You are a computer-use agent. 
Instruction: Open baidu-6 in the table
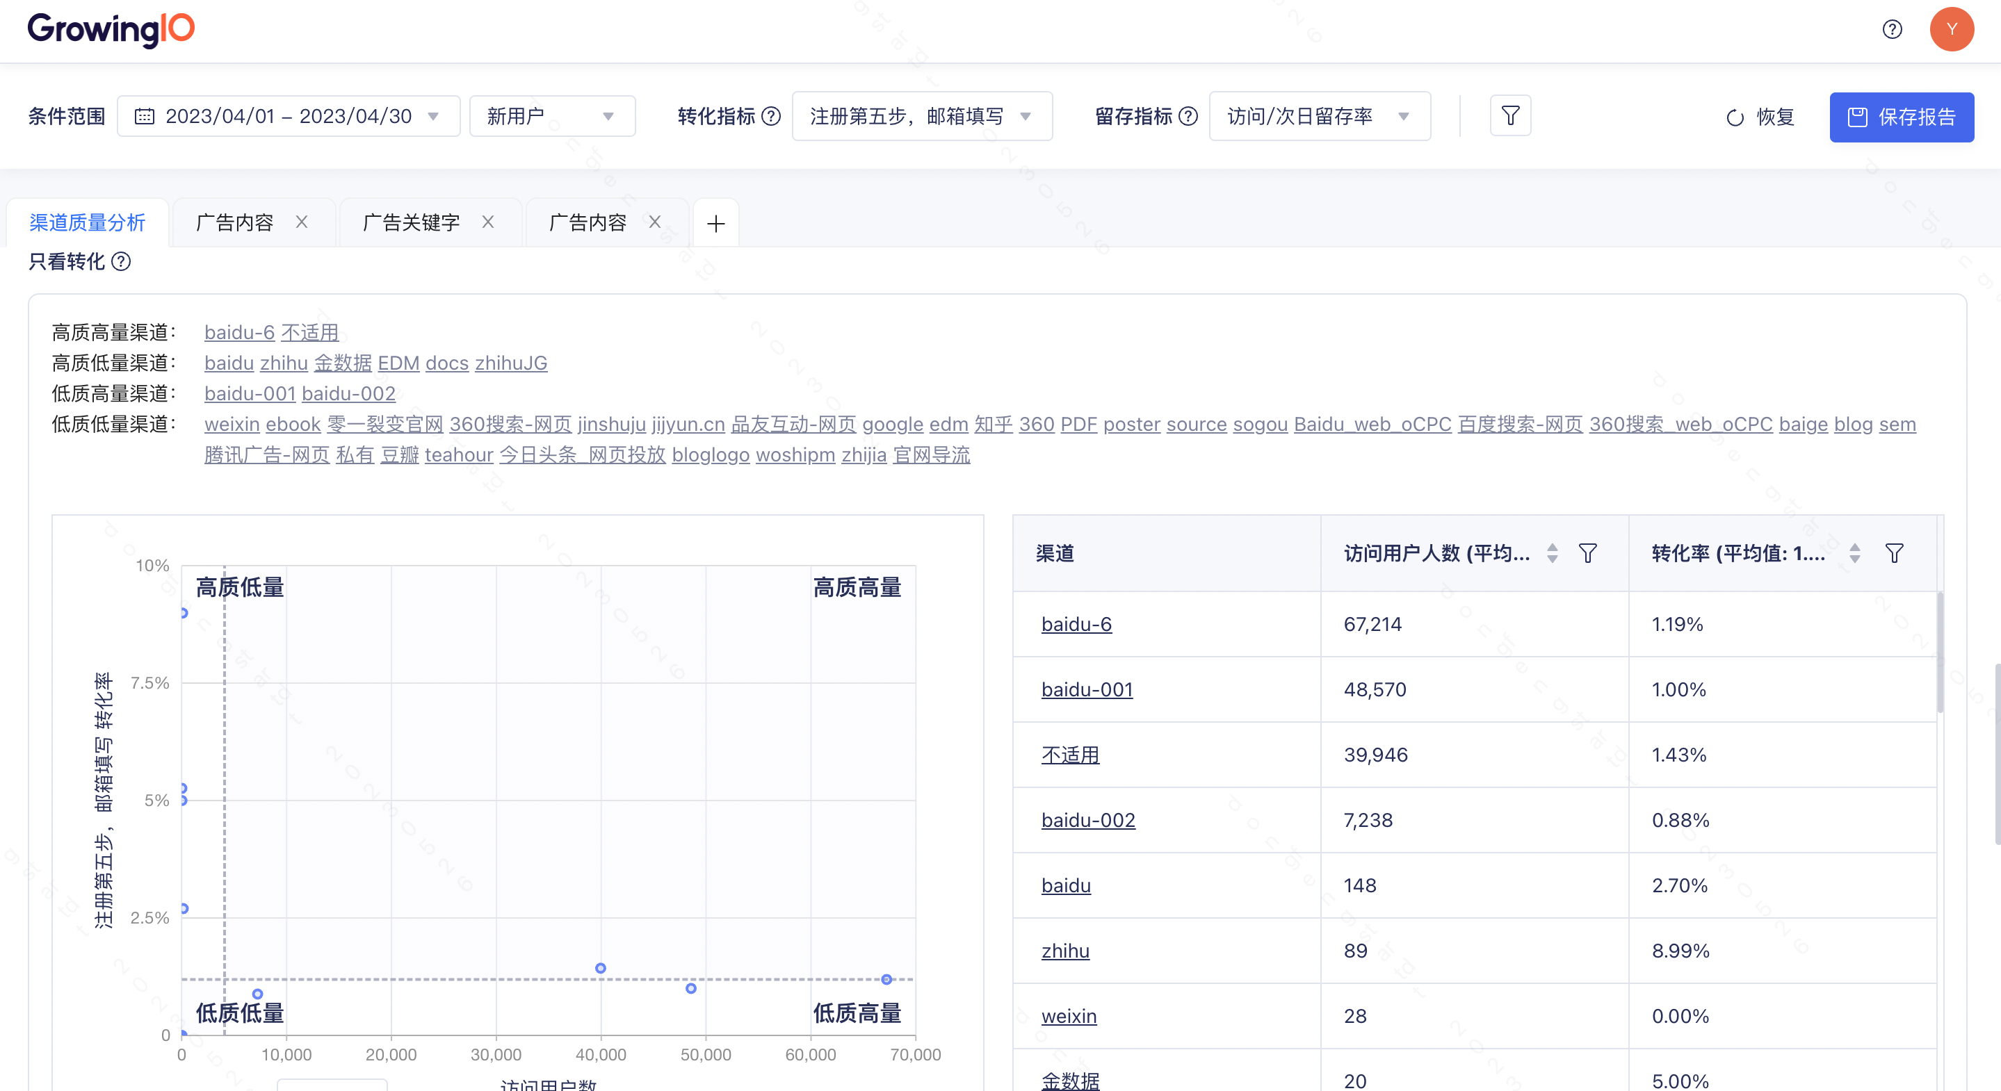[1076, 623]
